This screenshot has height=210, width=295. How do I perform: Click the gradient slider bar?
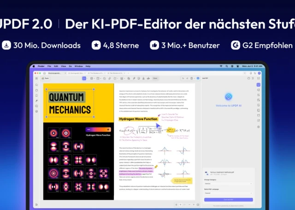(x=98, y=130)
